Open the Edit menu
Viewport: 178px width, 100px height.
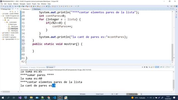click(x=5, y=4)
